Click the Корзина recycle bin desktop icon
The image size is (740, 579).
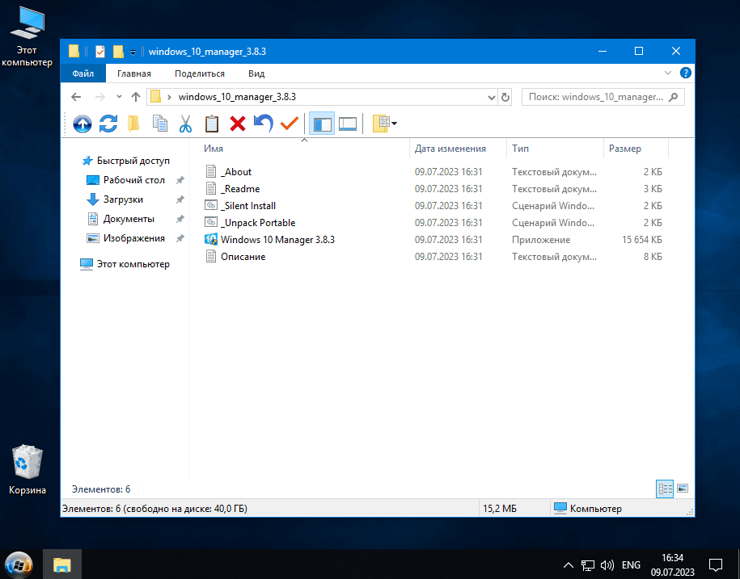(27, 470)
